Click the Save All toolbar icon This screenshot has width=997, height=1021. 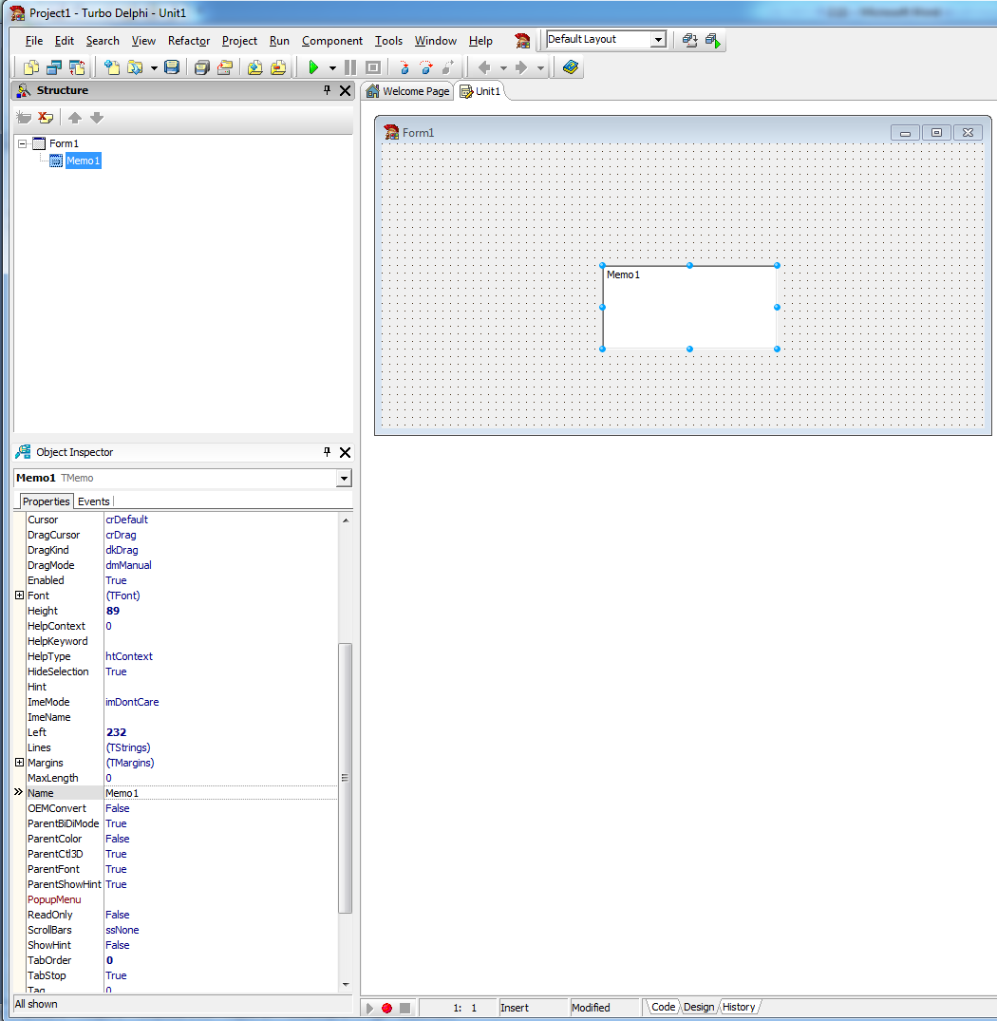[x=202, y=67]
